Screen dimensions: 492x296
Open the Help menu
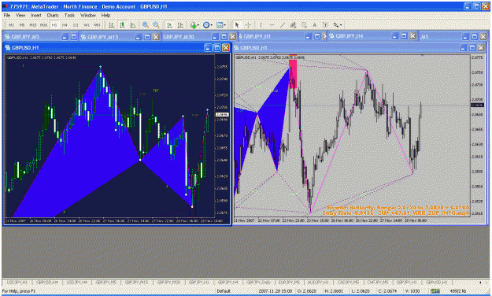pyautogui.click(x=105, y=15)
